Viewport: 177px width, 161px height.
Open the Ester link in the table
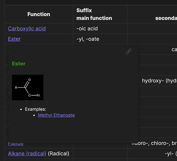(x=14, y=39)
